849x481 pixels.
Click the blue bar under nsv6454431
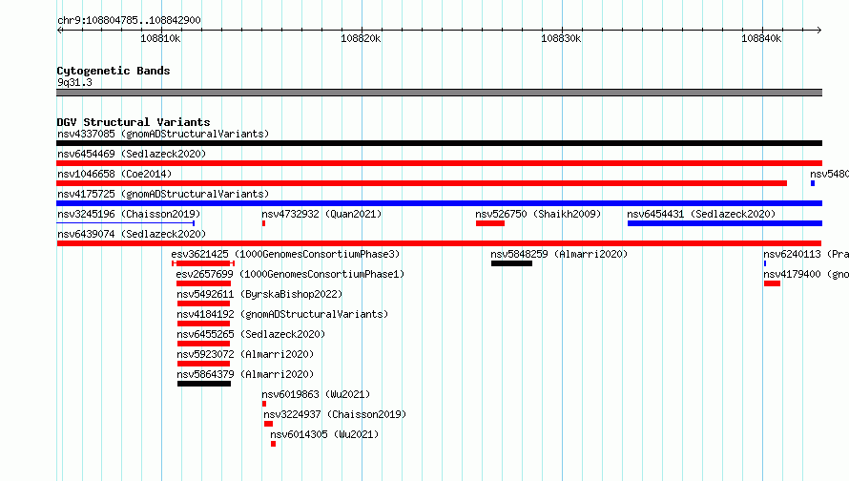pyautogui.click(x=725, y=223)
